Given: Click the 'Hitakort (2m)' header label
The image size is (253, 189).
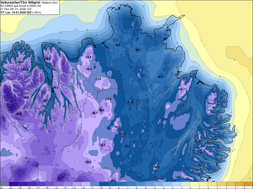Looking at the screenshot, I should (x=49, y=3).
